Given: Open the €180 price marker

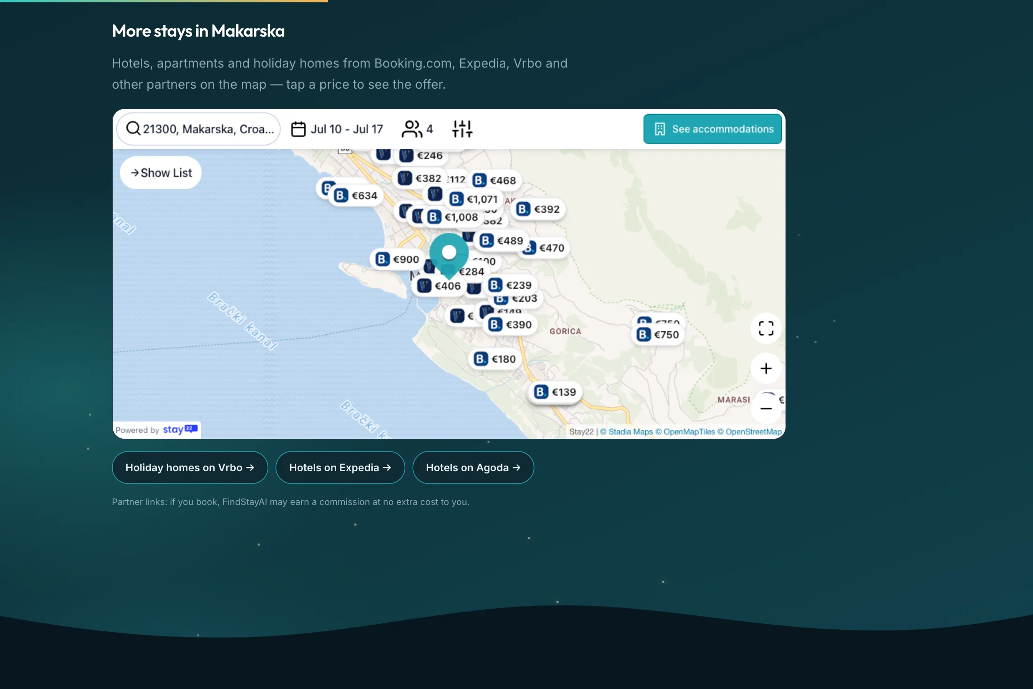Looking at the screenshot, I should (x=495, y=359).
